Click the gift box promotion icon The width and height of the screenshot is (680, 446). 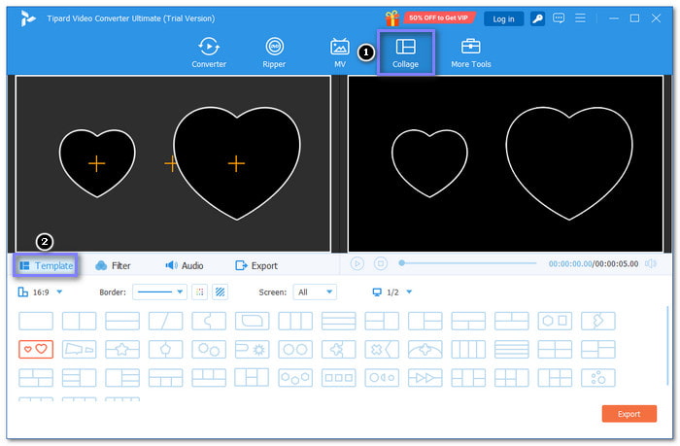coord(392,18)
